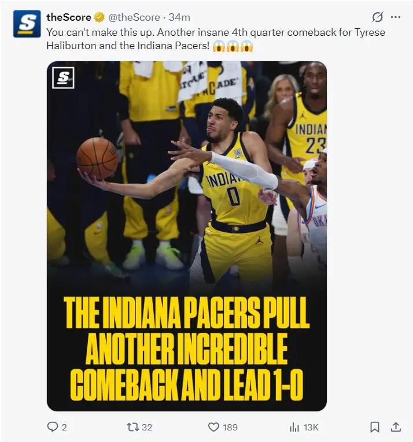The height and width of the screenshot is (442, 413).
Task: Open the 34m timestamp link
Action: [x=179, y=17]
